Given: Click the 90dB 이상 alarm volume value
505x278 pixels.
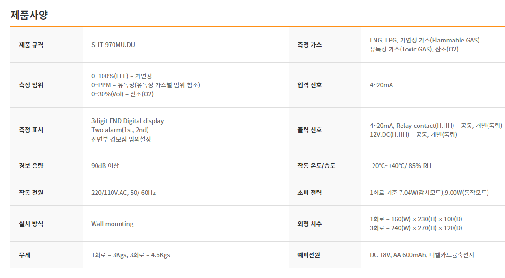Looking at the screenshot, I should point(105,166).
